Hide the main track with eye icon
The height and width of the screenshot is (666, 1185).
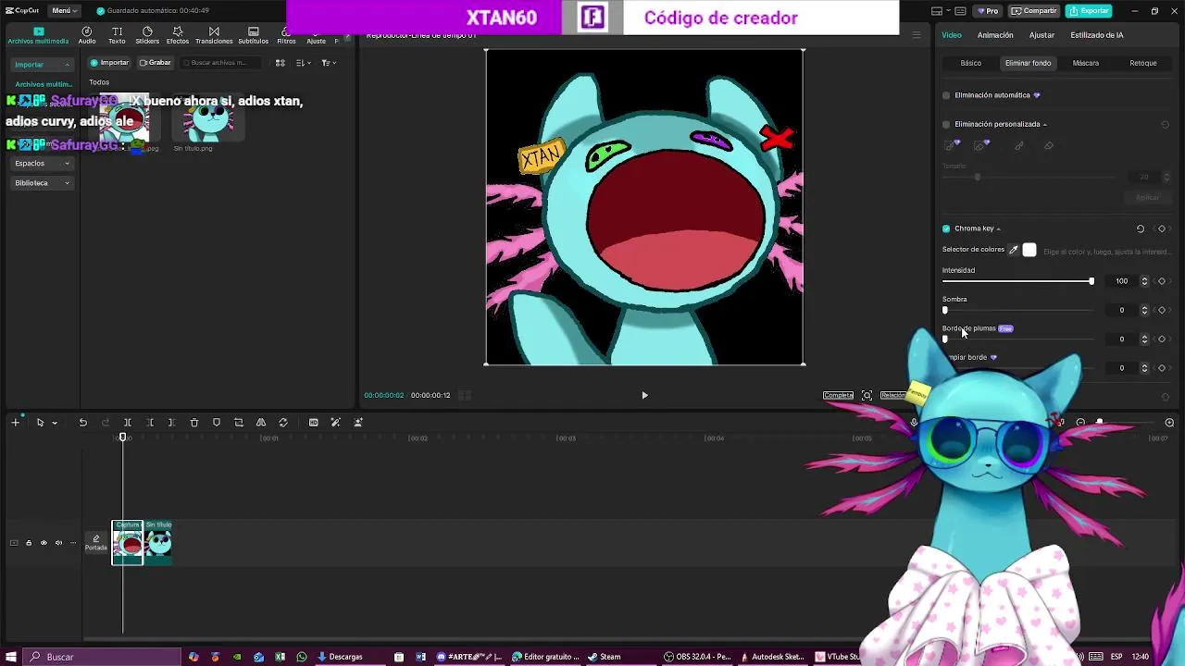tap(44, 543)
